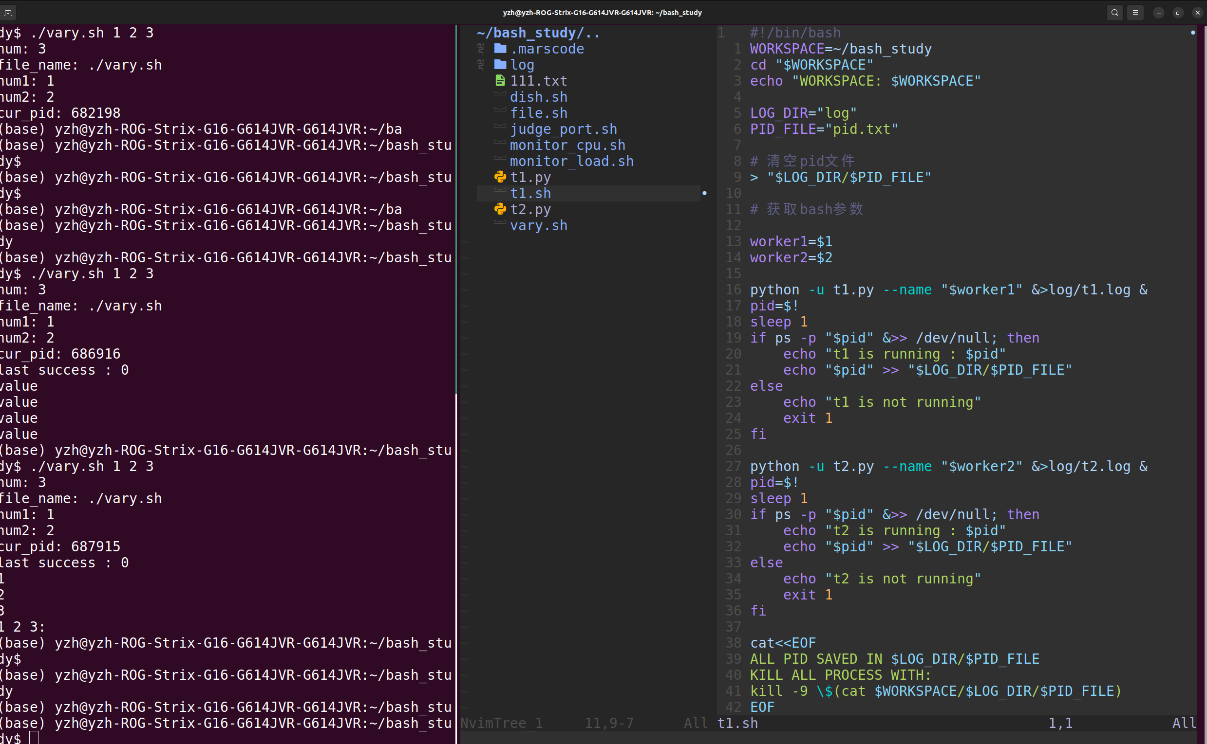Click the NvimTree_1 status line label
1207x744 pixels.
(x=501, y=723)
